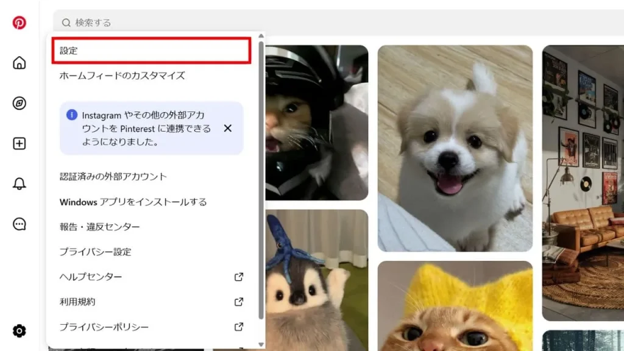Open 報告・違反センター
Viewport: 624px width, 351px height.
tap(99, 227)
